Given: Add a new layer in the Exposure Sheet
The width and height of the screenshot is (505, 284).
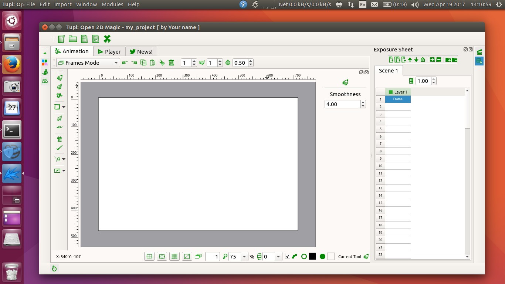Looking at the screenshot, I should click(x=432, y=60).
